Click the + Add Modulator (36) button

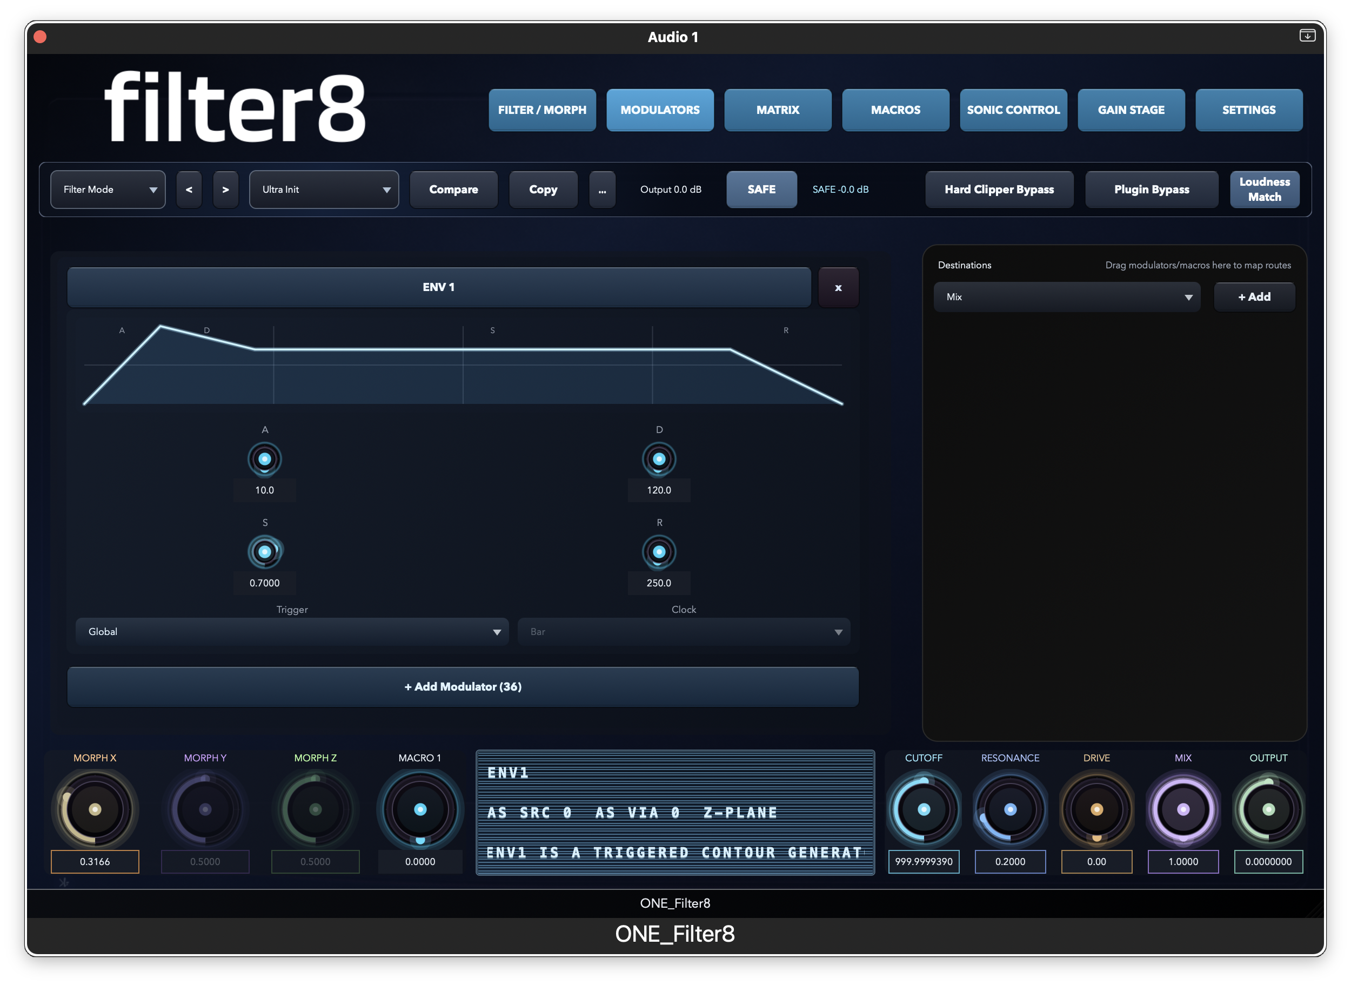point(463,686)
